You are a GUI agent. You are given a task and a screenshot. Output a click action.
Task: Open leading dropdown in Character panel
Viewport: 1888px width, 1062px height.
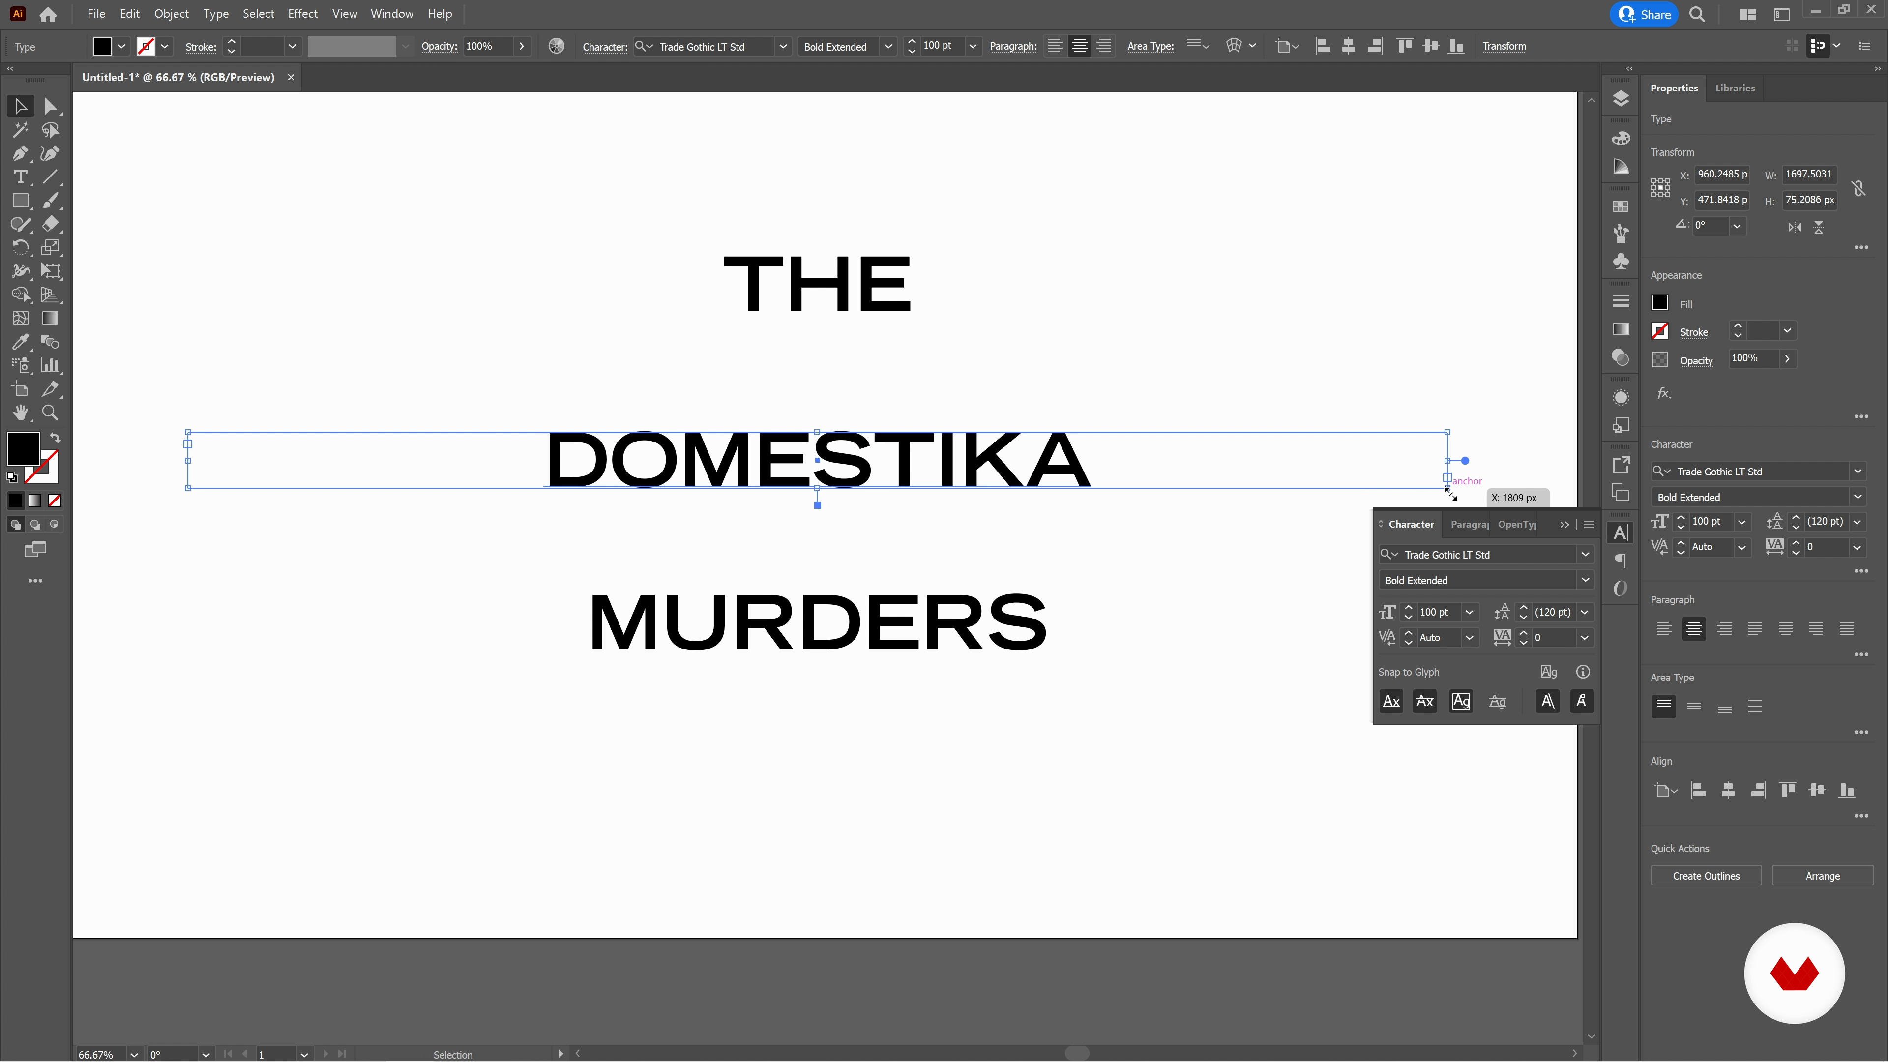click(1585, 612)
